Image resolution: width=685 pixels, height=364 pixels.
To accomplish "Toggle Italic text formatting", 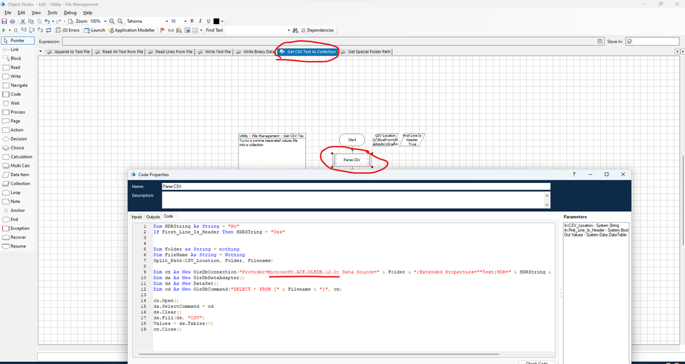I will tap(200, 21).
